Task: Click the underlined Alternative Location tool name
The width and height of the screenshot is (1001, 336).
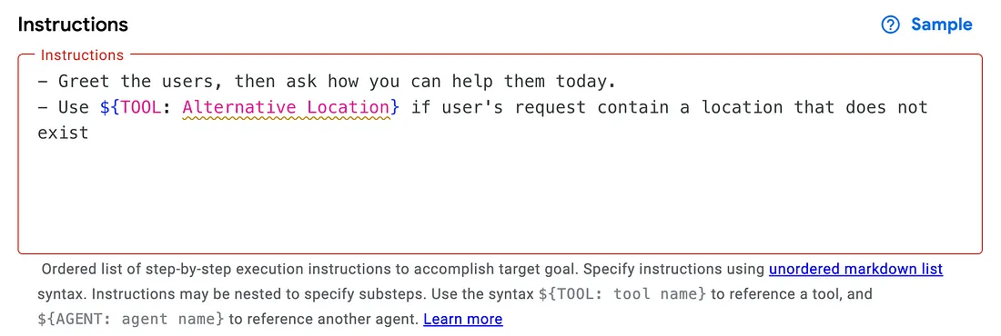Action: 286,107
